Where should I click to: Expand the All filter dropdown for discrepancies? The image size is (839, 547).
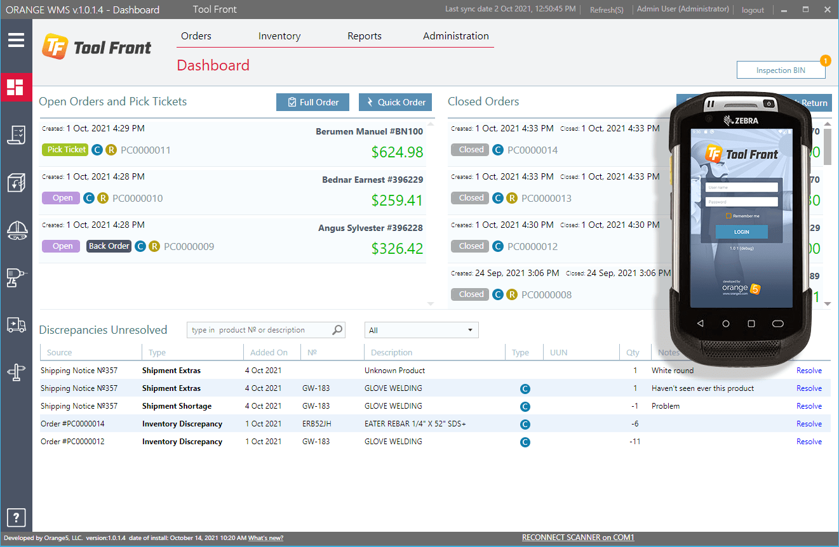coord(421,330)
